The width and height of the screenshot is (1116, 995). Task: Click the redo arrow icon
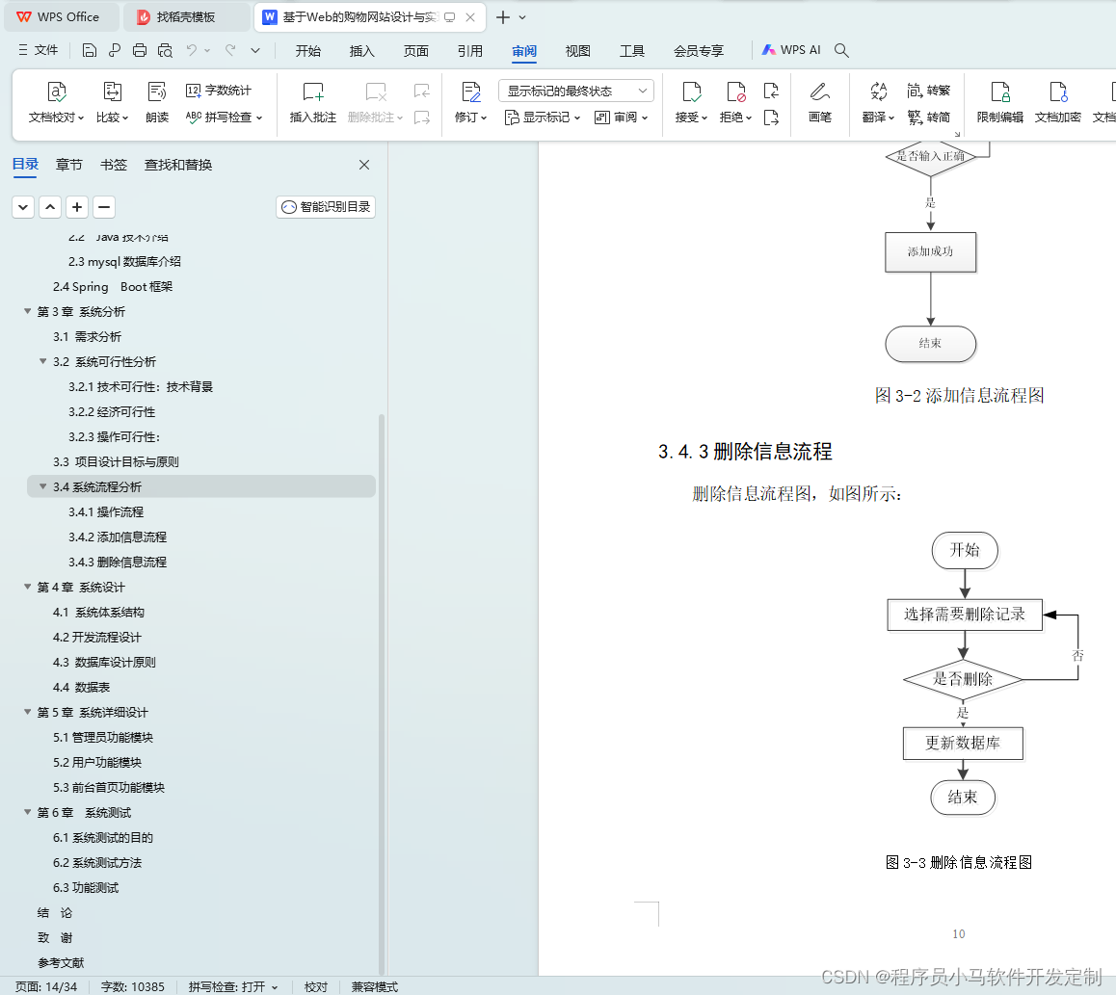point(230,50)
